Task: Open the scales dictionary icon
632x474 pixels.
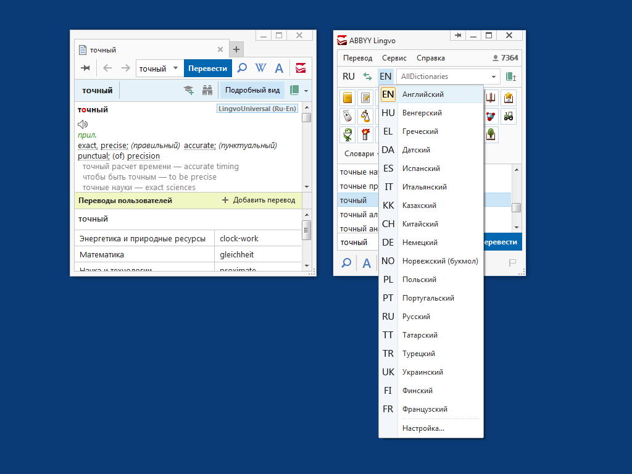Action: pos(365,116)
